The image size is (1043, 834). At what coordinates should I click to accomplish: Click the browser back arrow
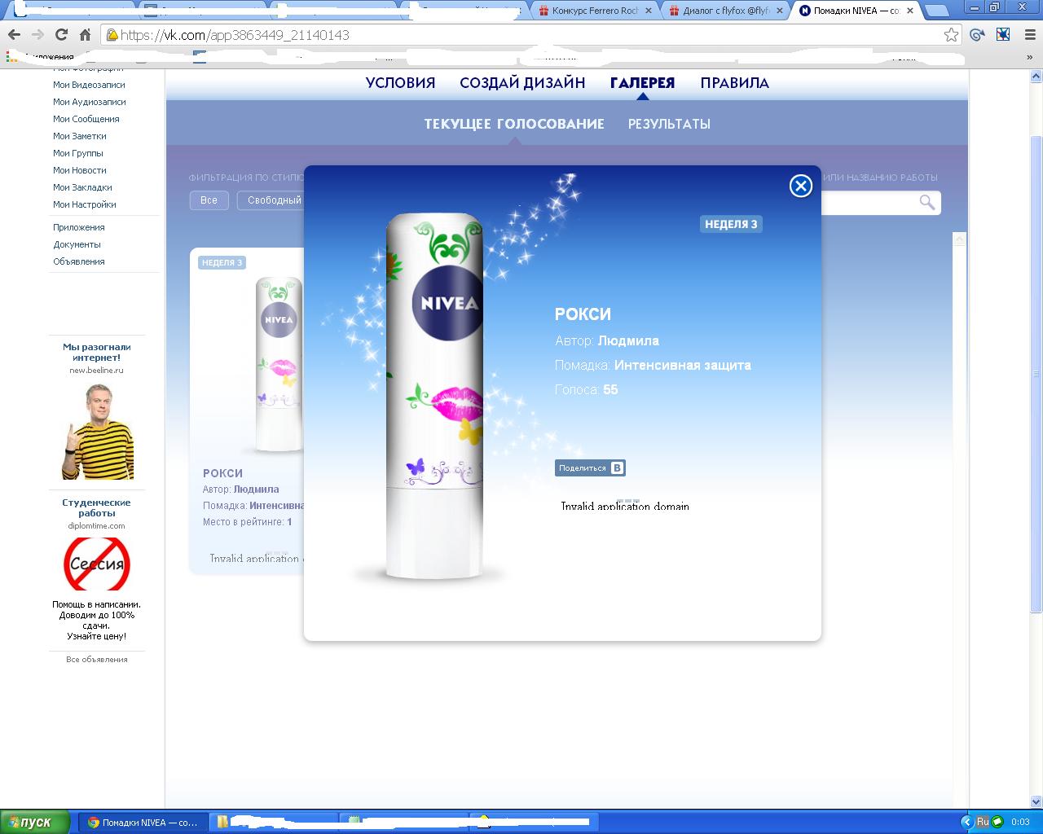[14, 35]
